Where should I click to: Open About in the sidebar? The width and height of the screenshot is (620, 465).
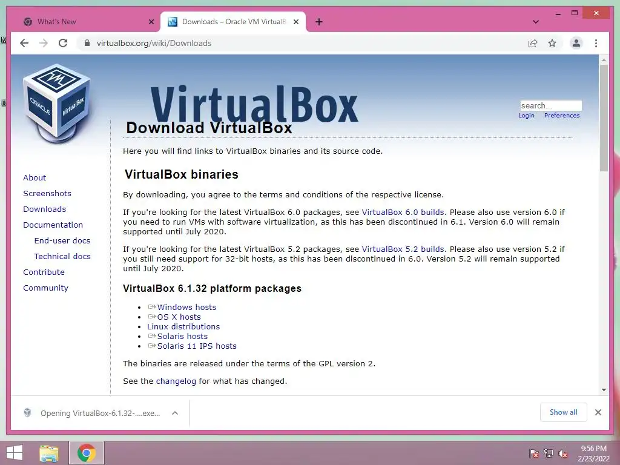click(35, 177)
